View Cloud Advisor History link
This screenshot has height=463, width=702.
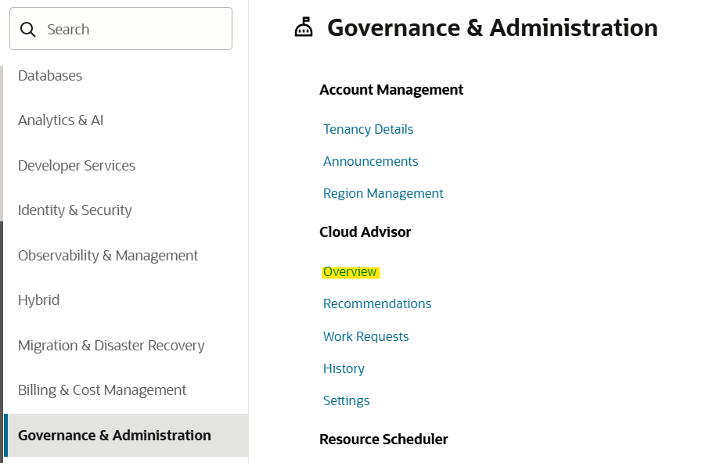tap(344, 369)
